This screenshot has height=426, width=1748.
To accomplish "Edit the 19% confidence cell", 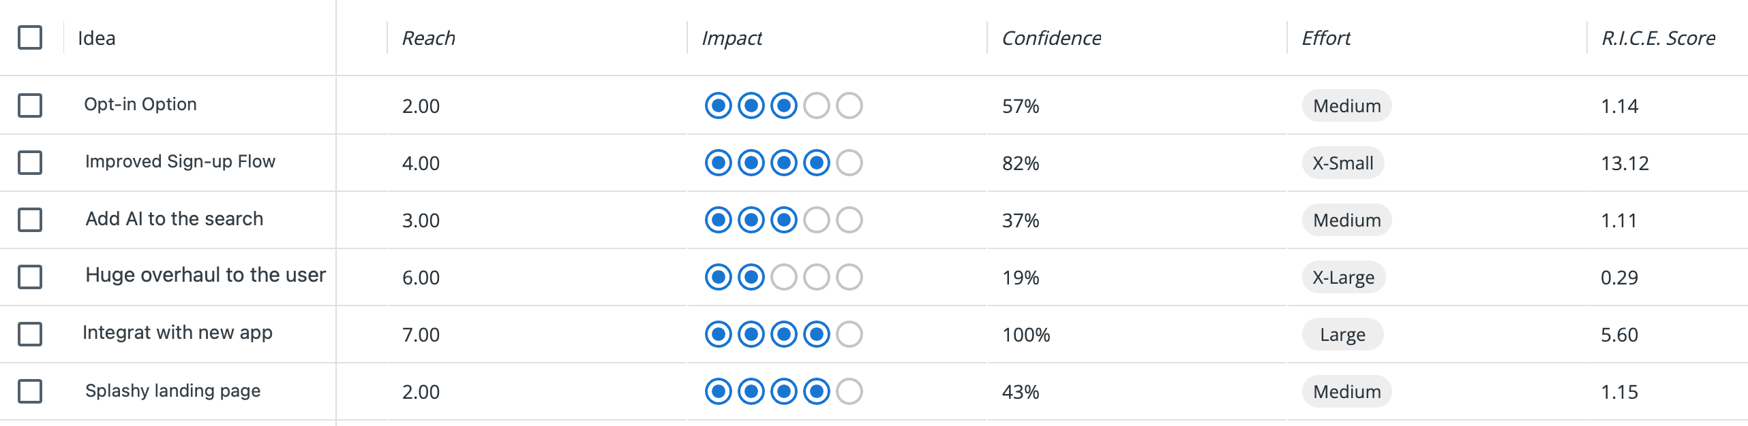I will (x=1020, y=277).
